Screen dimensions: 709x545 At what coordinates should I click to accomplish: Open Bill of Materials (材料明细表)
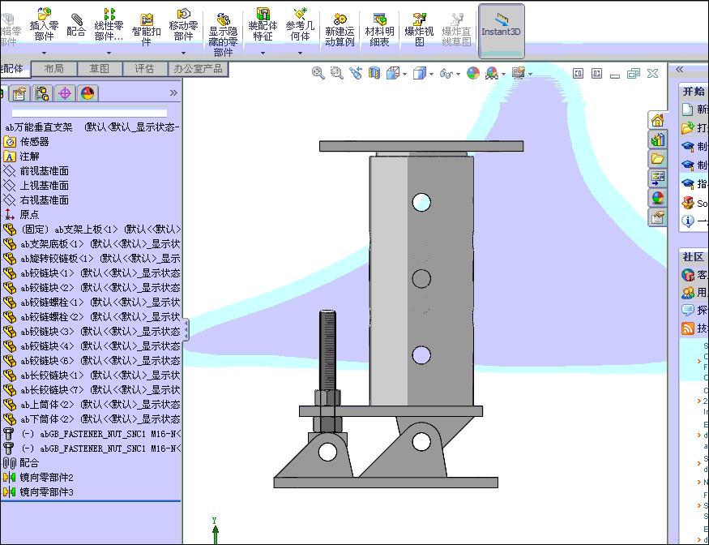(x=380, y=30)
